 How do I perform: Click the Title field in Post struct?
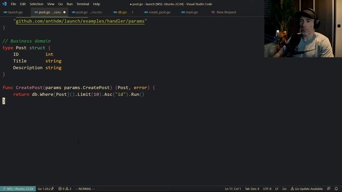coord(20,61)
